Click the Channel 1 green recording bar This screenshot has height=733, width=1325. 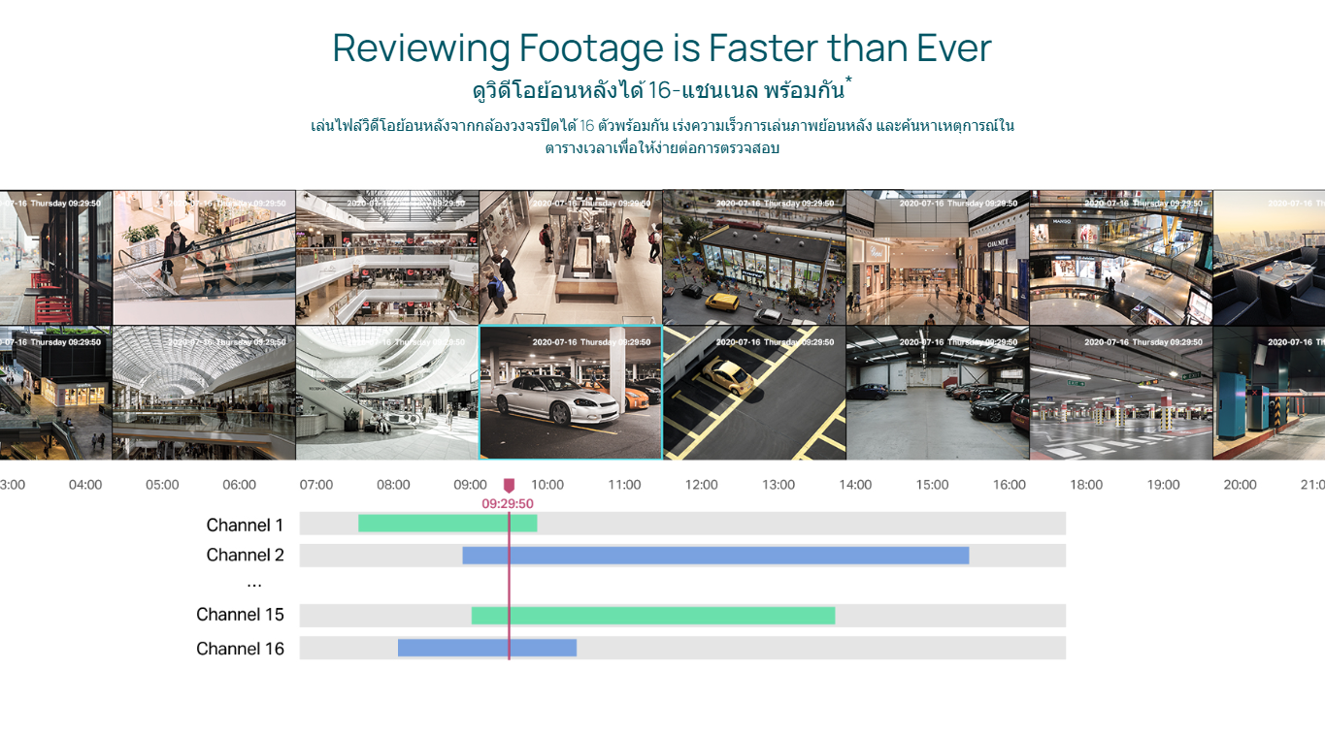pyautogui.click(x=447, y=524)
